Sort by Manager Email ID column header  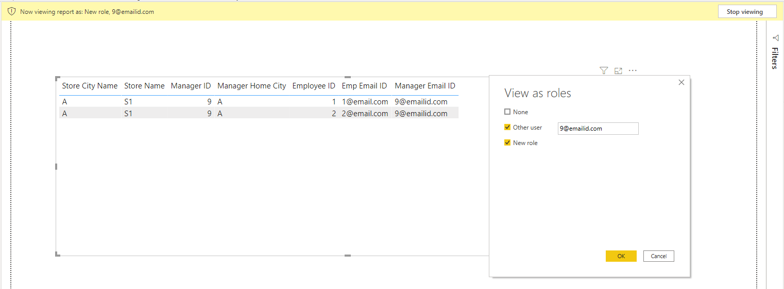click(425, 86)
